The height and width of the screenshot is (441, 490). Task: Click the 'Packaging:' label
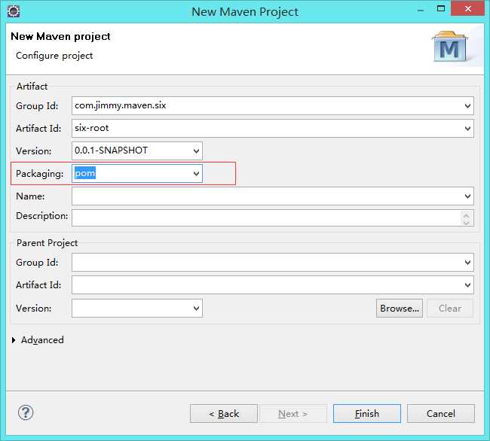pos(39,174)
